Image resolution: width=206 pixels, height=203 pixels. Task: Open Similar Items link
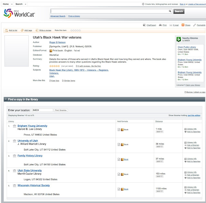(70, 81)
